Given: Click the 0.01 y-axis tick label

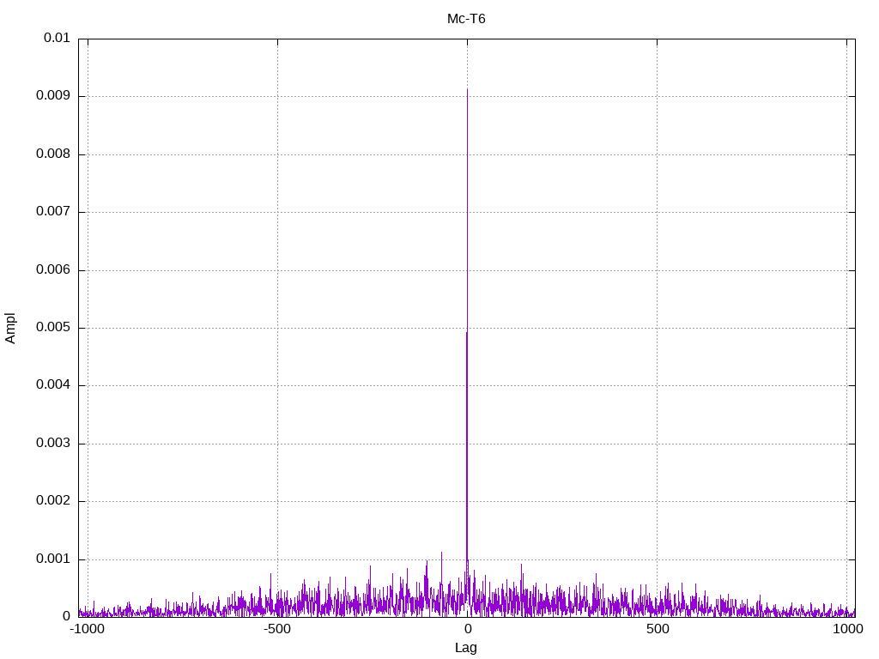Looking at the screenshot, I should [57, 39].
